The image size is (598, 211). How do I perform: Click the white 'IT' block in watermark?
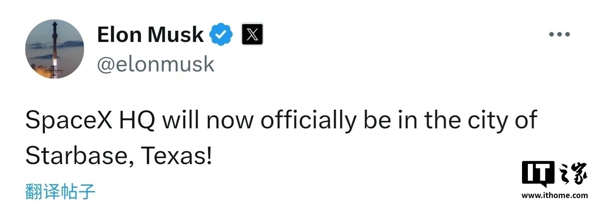[x=538, y=174]
